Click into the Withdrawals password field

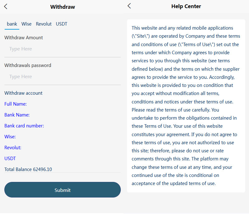(62, 77)
